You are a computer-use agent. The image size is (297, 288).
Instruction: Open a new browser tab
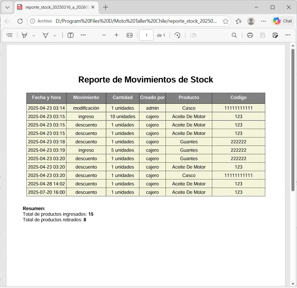(105, 7)
